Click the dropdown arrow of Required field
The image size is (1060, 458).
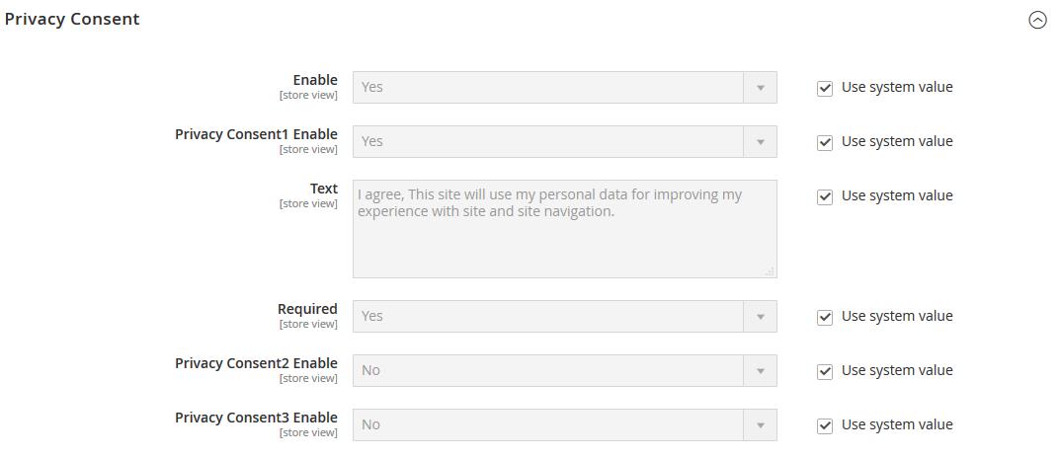tap(761, 316)
